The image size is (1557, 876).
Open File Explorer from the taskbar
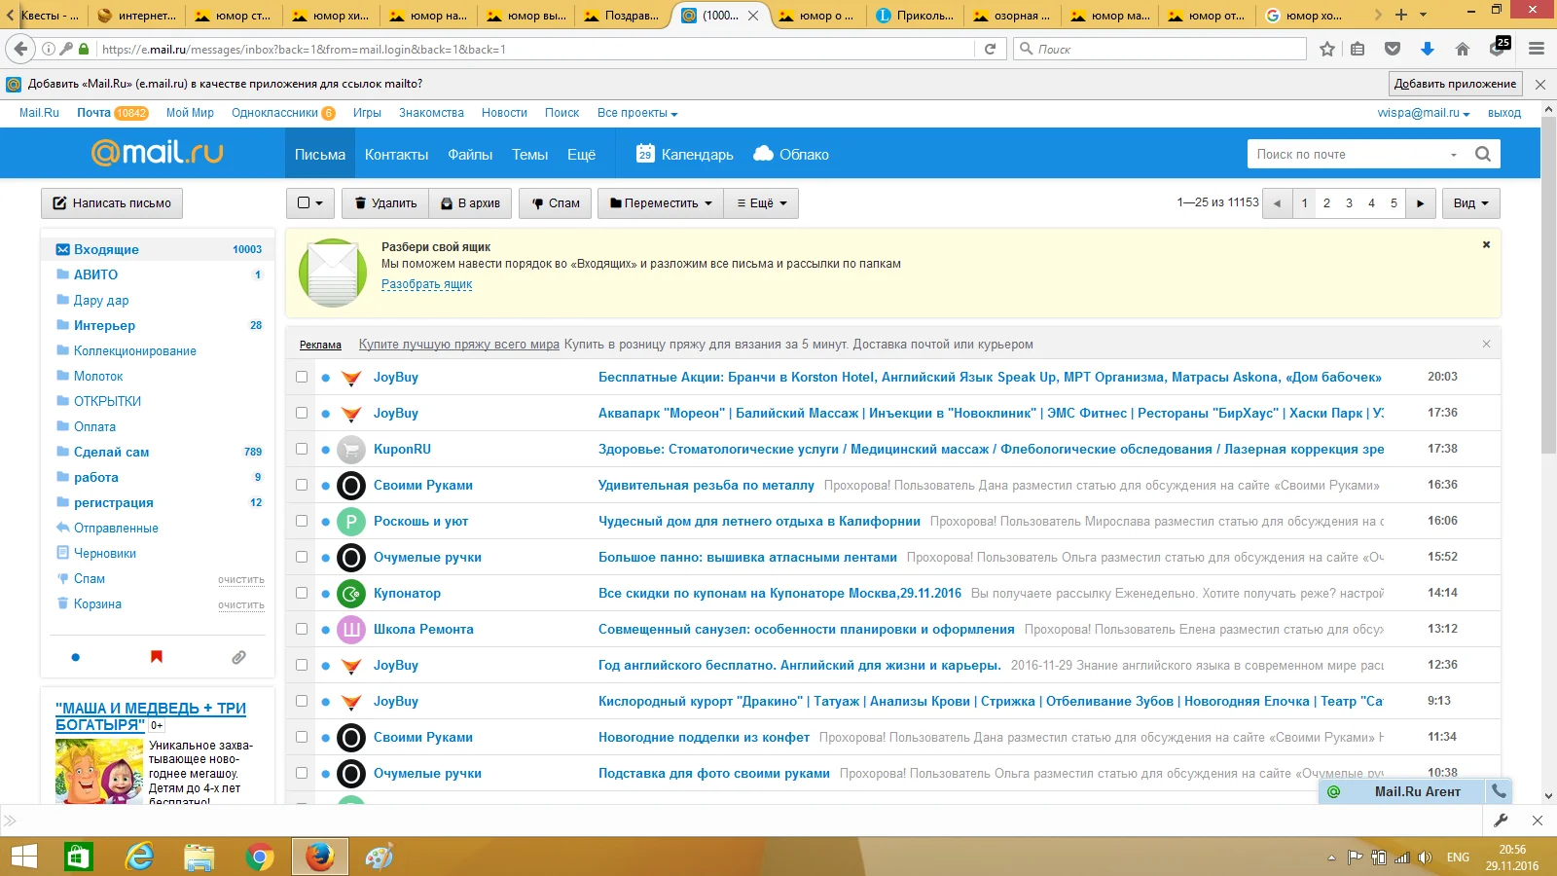point(199,857)
